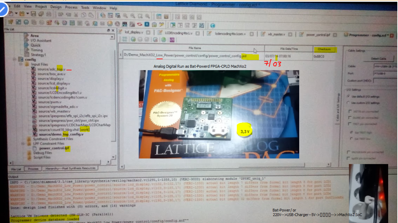This screenshot has width=398, height=223.
Task: Click the orange gear-globe toolbar icon
Action: (x=110, y=24)
